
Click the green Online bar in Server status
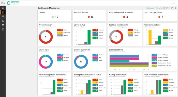(89, 37)
